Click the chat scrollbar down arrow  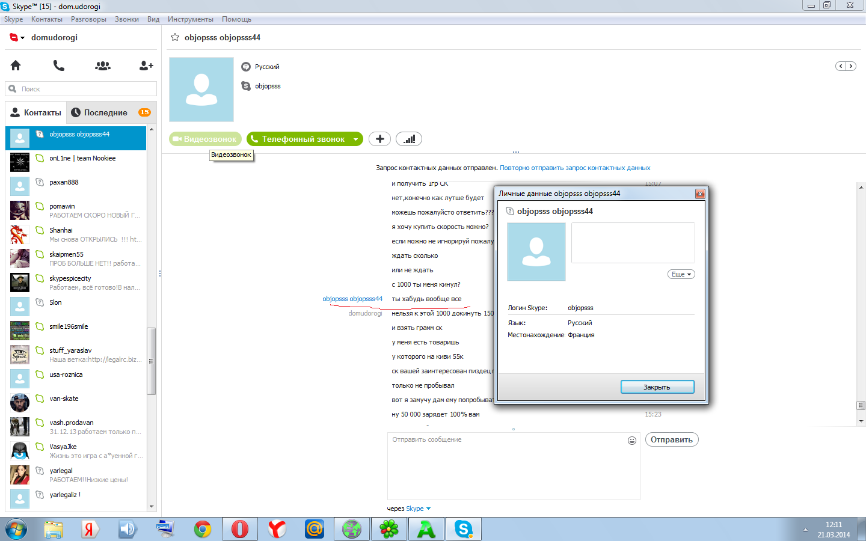point(861,421)
